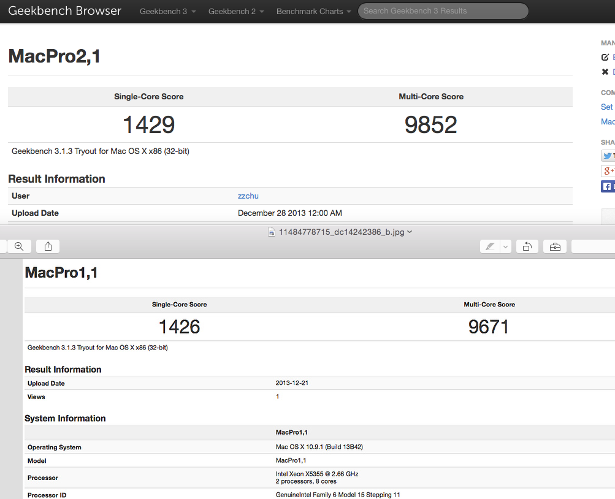This screenshot has width=615, height=499.
Task: Click the MacPro1,1 heading in Preview image
Action: [61, 272]
